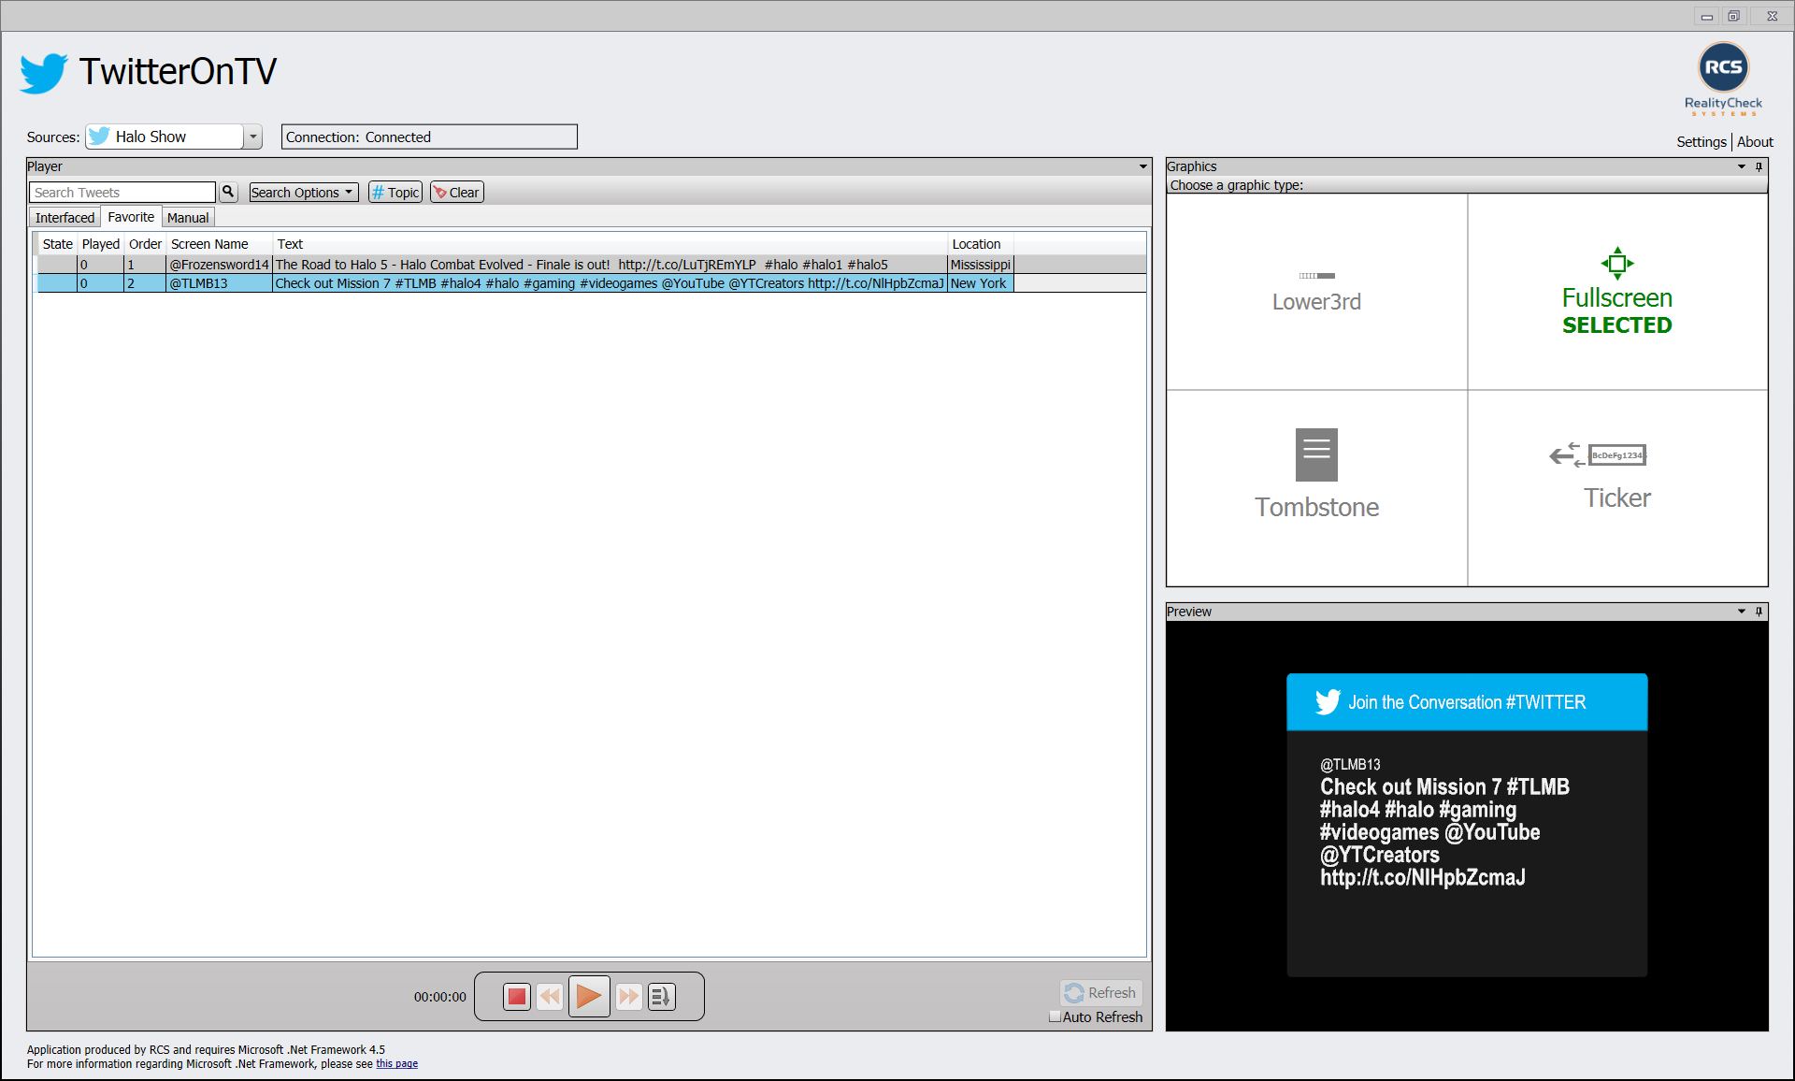Select the Lower3rd graphic type
The width and height of the screenshot is (1795, 1081).
coord(1316,292)
